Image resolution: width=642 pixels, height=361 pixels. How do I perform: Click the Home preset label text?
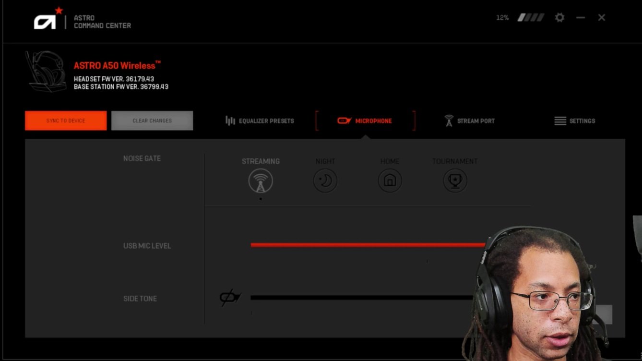[x=390, y=161]
